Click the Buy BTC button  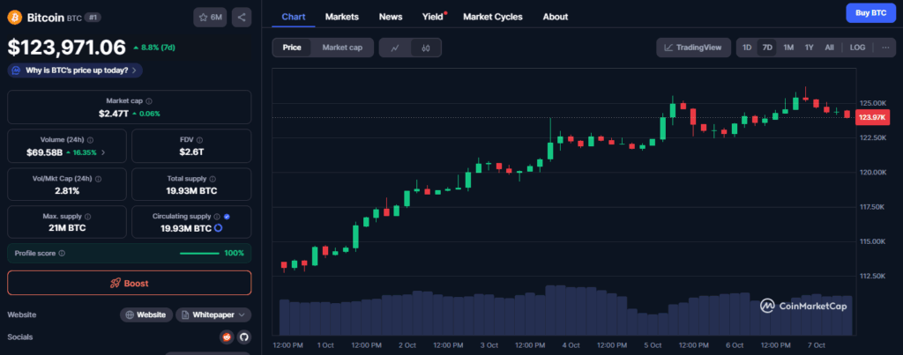click(870, 12)
